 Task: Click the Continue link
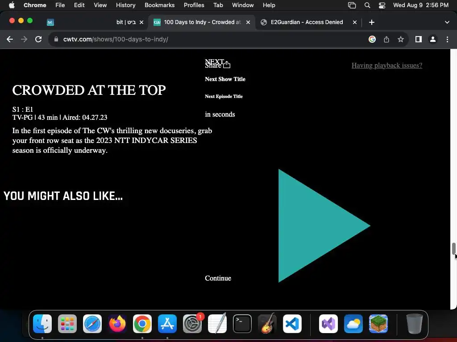218,278
